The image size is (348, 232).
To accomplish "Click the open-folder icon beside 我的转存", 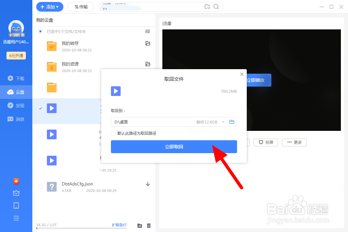I will point(148,44).
